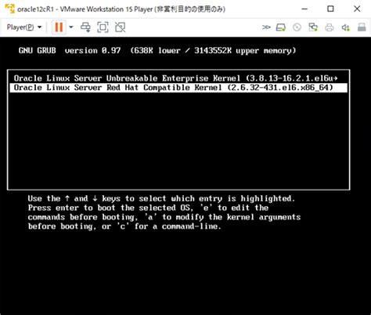Pause the virtual machine with the orange button
Image resolution: width=371 pixels, height=315 pixels.
59,27
